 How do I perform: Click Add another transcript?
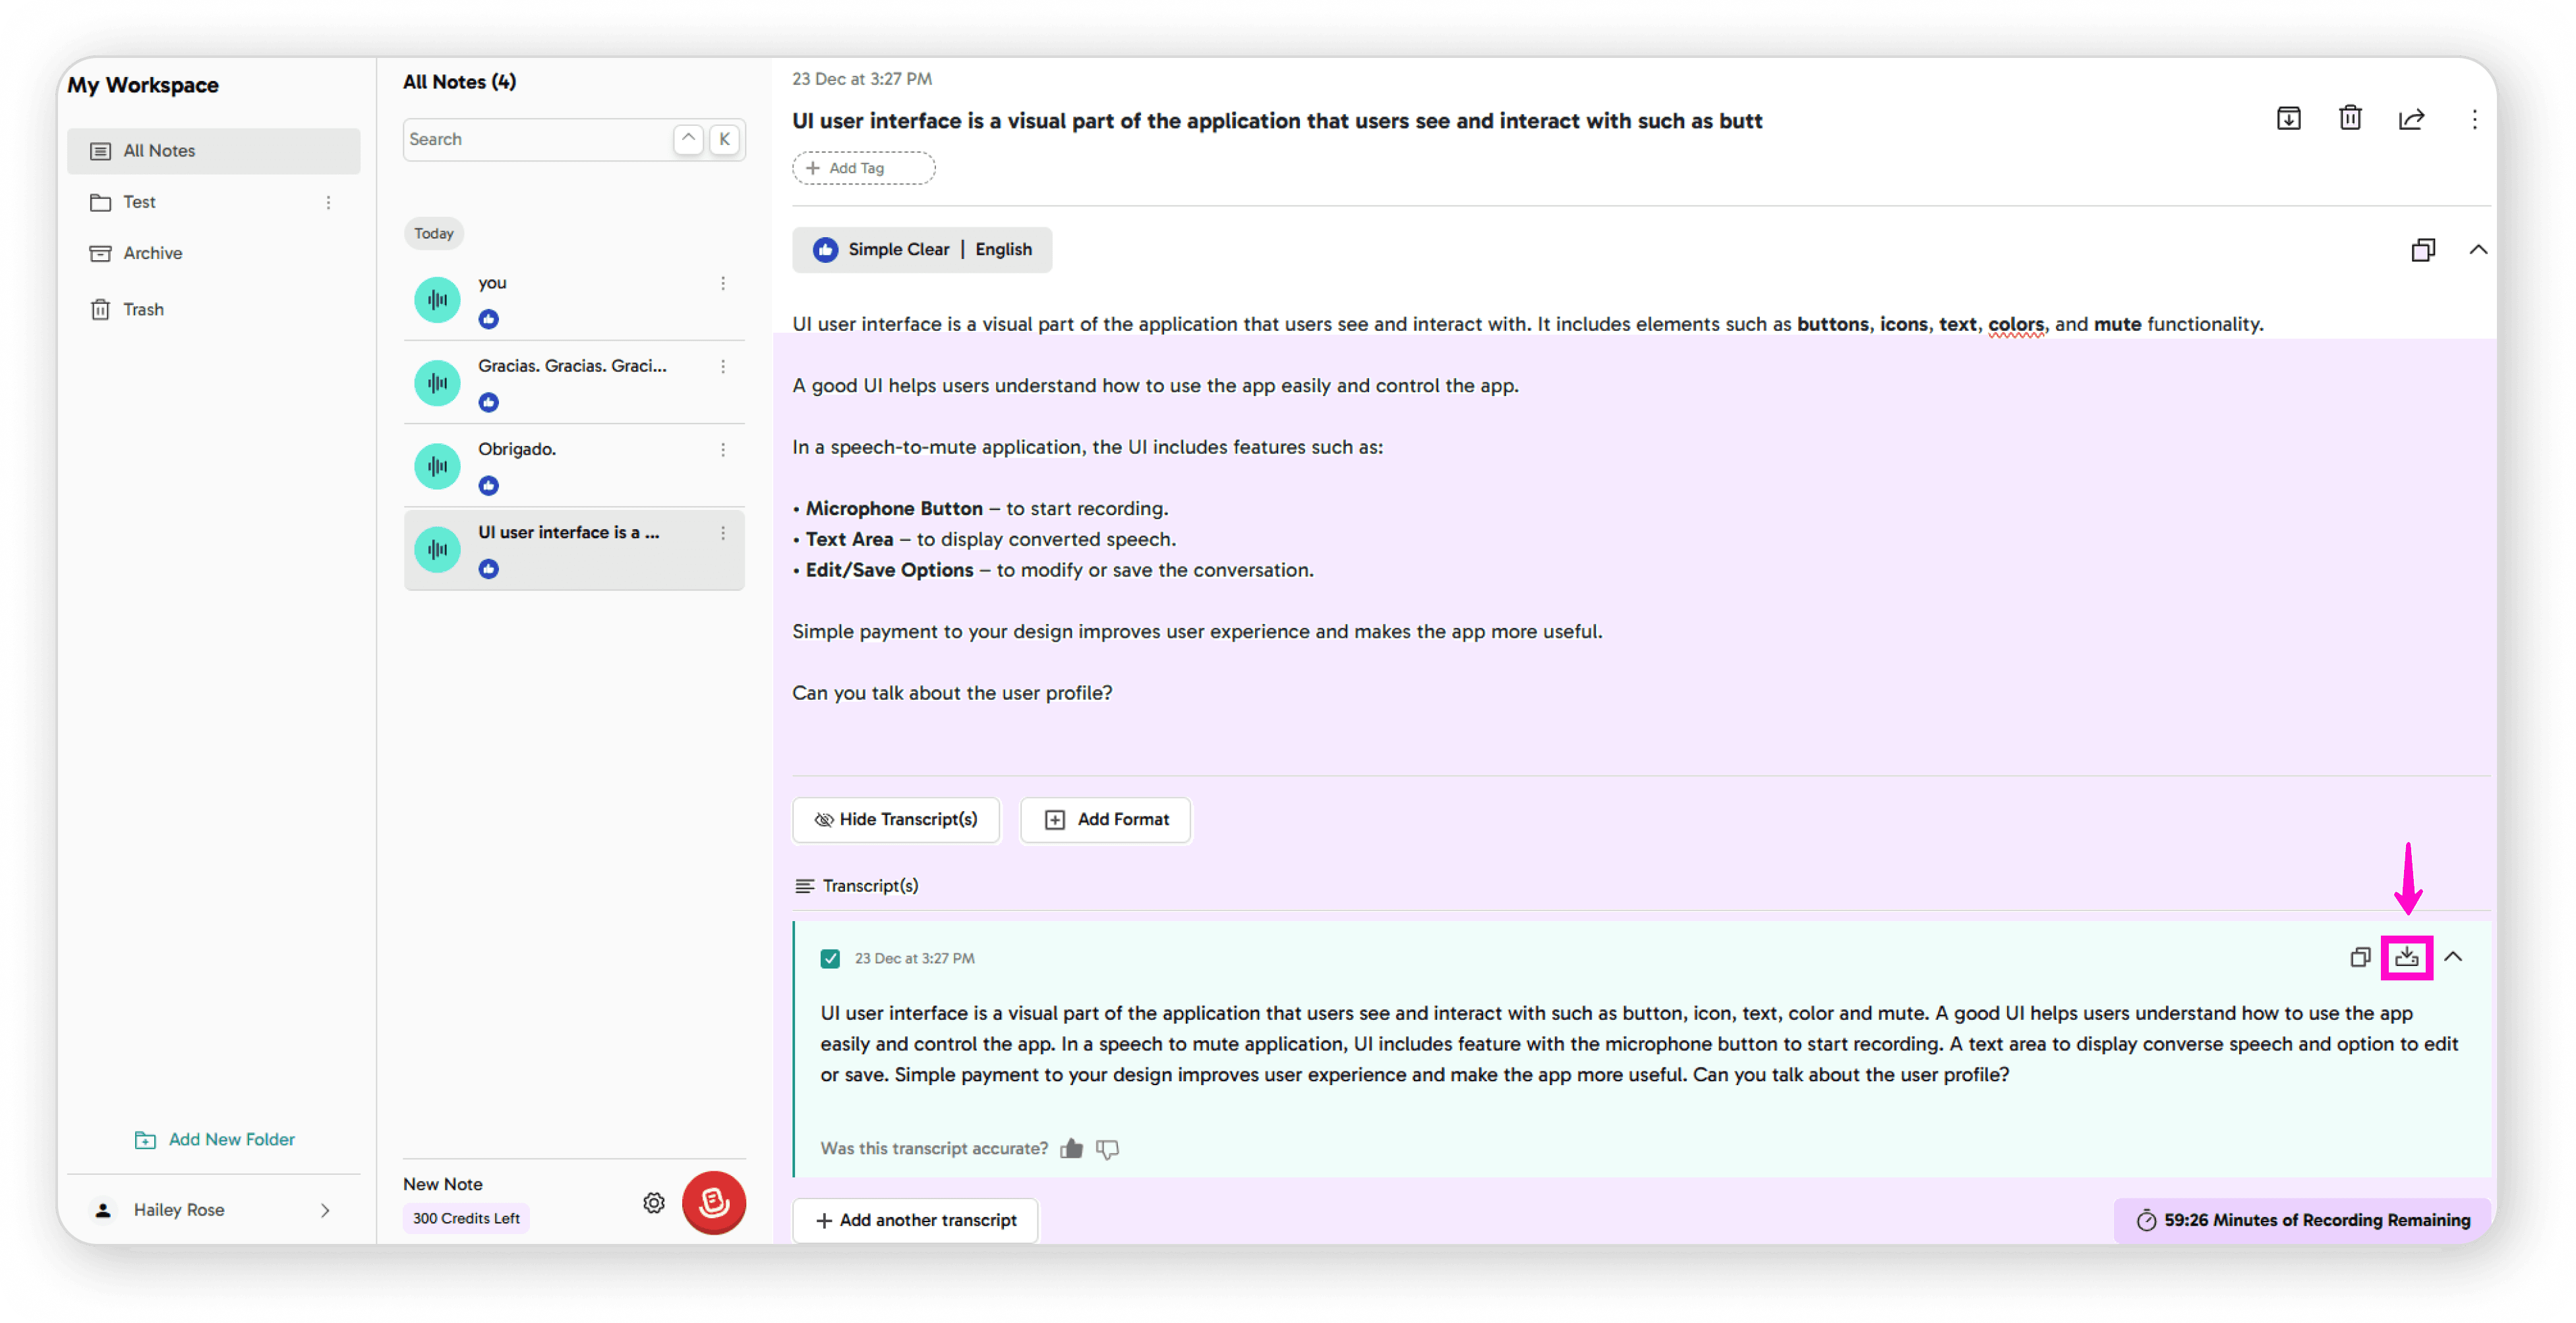point(915,1220)
